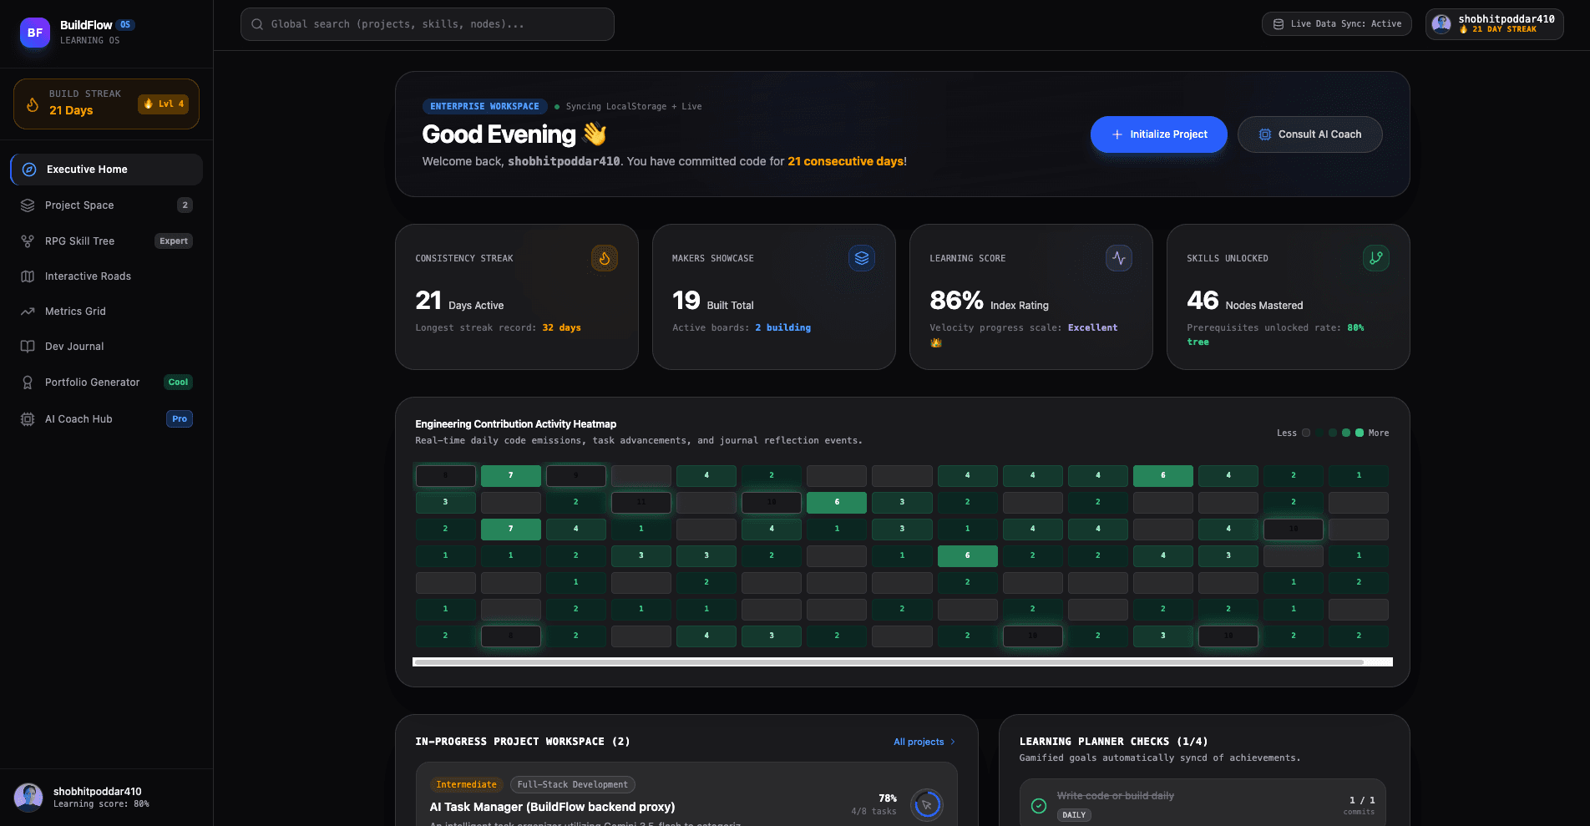Image resolution: width=1590 pixels, height=826 pixels.
Task: Open AI Coach Hub
Action: tap(106, 419)
